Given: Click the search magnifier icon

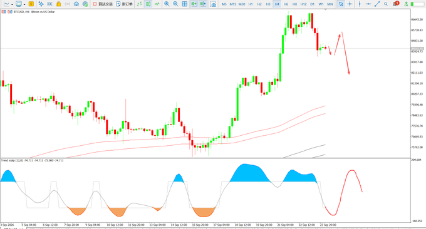Looking at the screenshot, I should (386, 4).
